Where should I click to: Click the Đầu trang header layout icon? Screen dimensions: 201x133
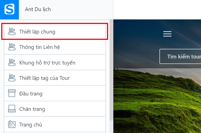[12, 93]
